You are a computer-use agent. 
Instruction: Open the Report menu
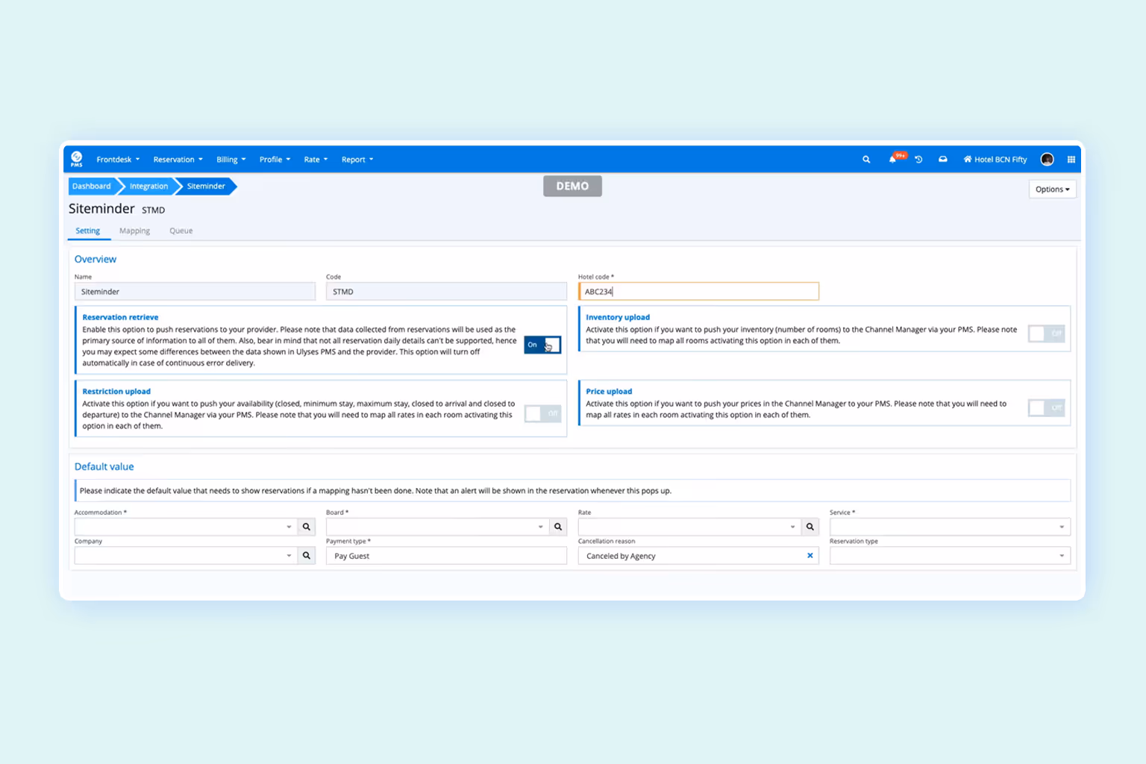click(357, 160)
